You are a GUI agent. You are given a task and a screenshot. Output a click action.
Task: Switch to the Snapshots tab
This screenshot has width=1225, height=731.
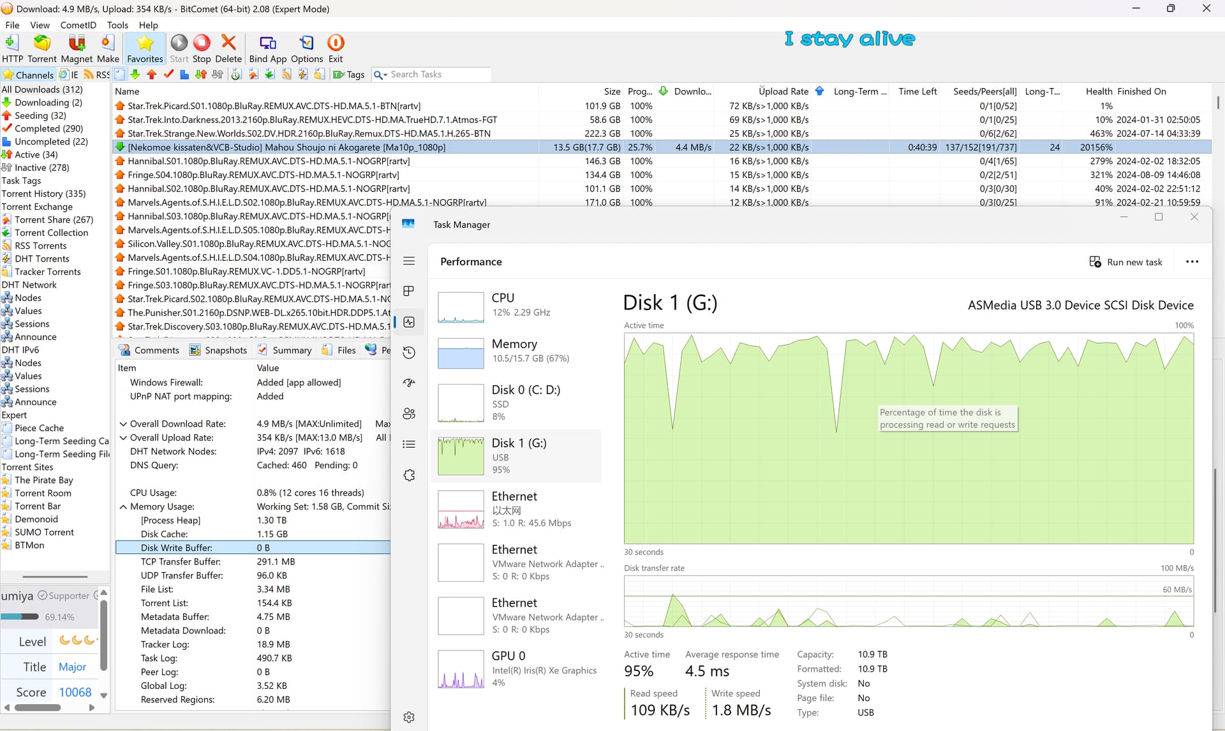[218, 350]
